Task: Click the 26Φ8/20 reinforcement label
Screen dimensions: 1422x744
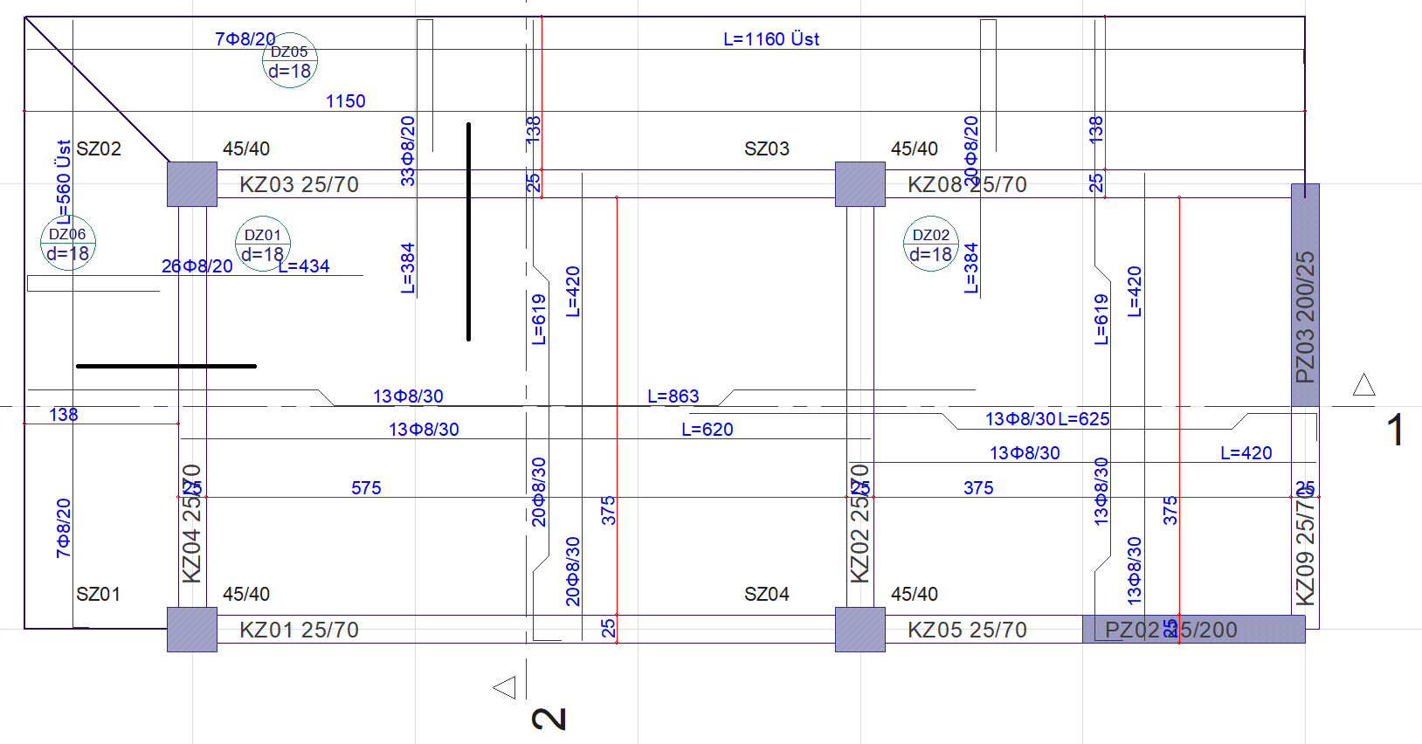Action: (x=197, y=266)
